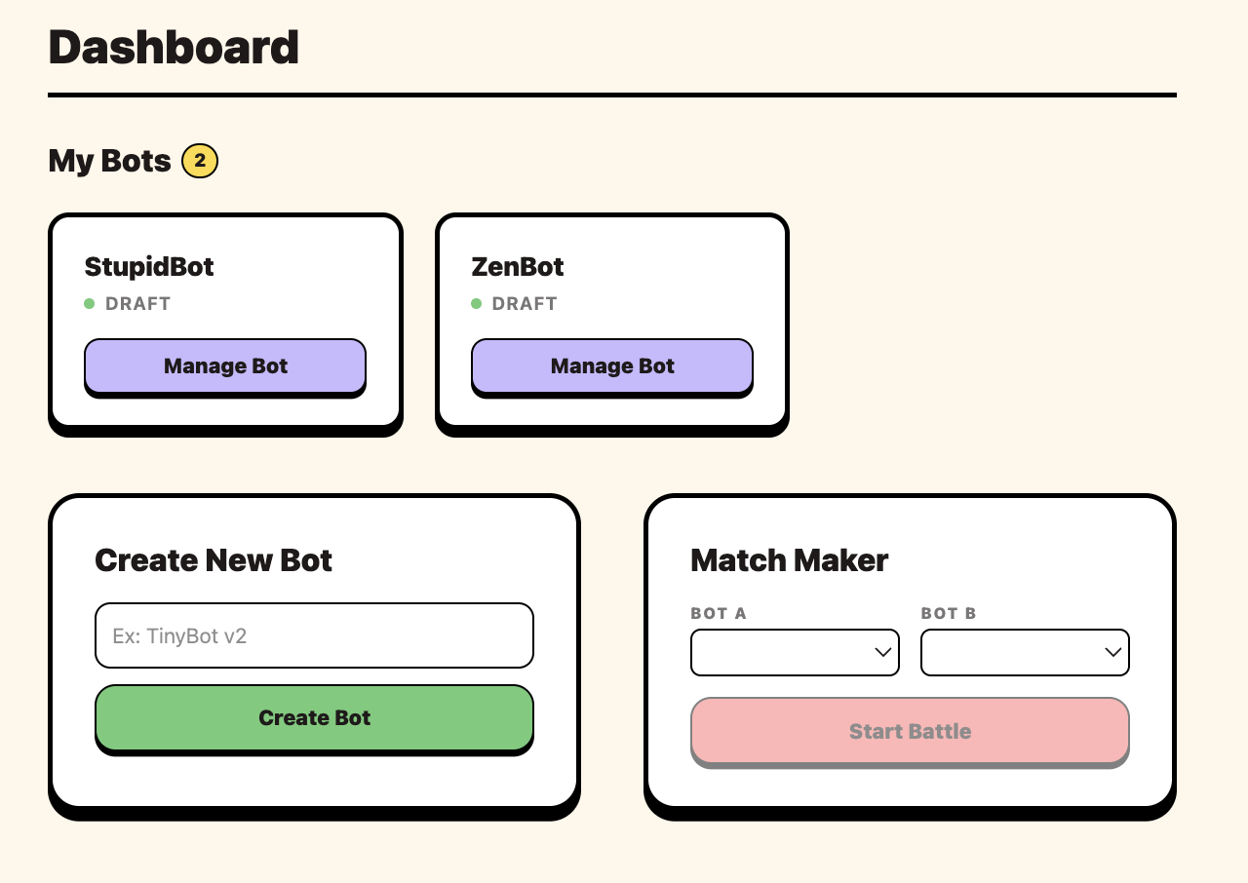The image size is (1248, 883).
Task: Click the green status dot on ZenBot
Action: click(x=477, y=304)
